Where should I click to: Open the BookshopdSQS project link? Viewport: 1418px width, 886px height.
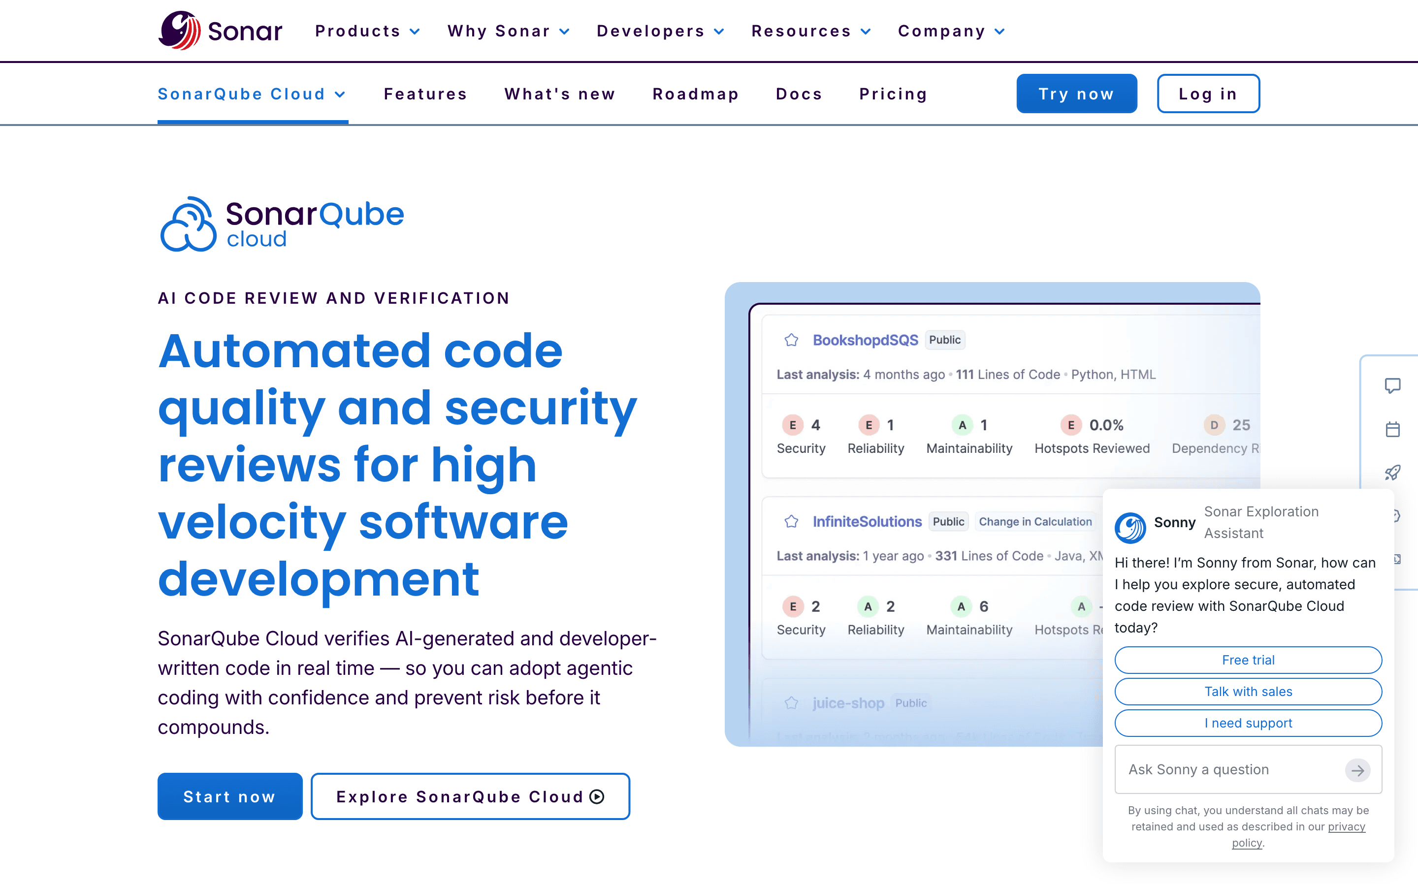click(865, 340)
